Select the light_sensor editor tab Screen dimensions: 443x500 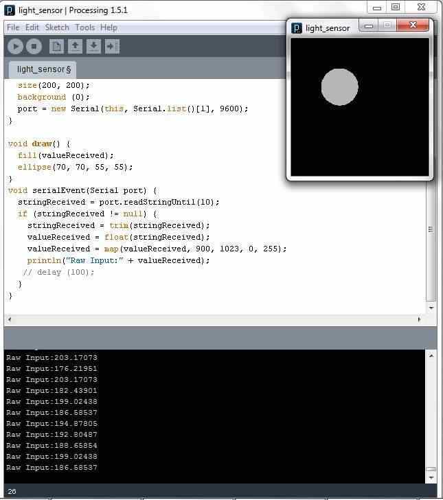pyautogui.click(x=43, y=69)
